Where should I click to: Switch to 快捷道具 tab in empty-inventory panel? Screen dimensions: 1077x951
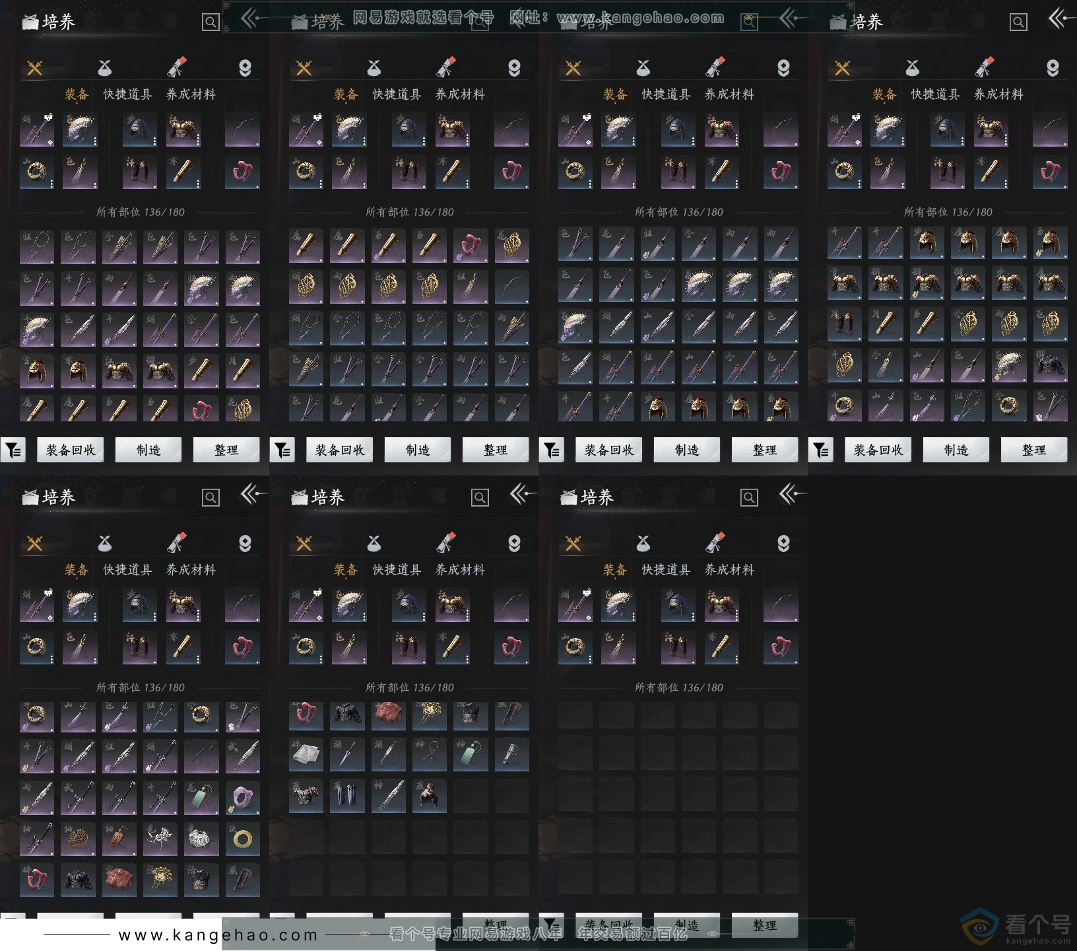click(x=667, y=570)
